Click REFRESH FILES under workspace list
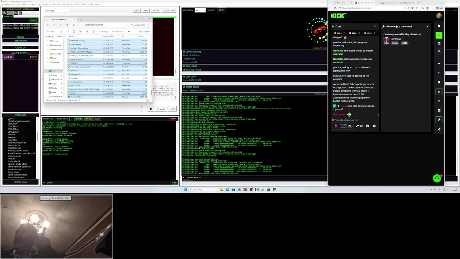Screen dimensions: 460x259 (x=20, y=182)
